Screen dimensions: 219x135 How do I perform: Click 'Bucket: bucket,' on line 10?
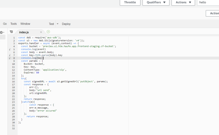click(34, 64)
